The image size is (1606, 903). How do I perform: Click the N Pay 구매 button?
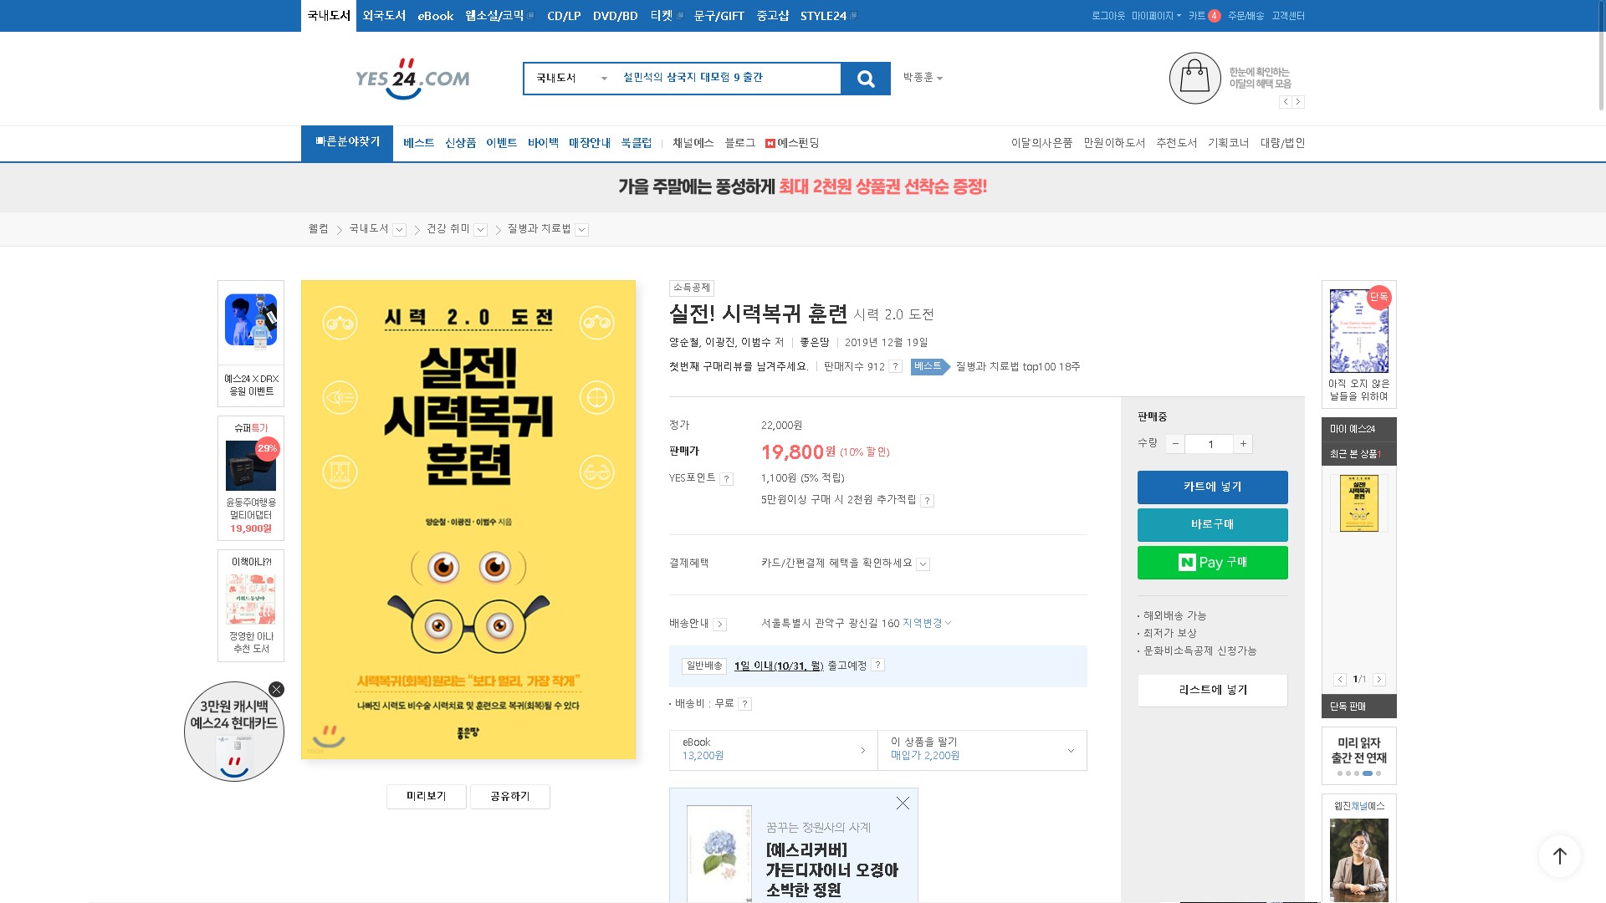tap(1212, 563)
